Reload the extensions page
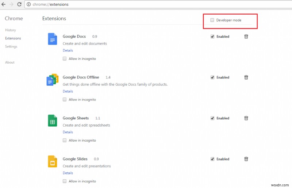Image resolution: width=292 pixels, height=188 pixels. [19, 4]
